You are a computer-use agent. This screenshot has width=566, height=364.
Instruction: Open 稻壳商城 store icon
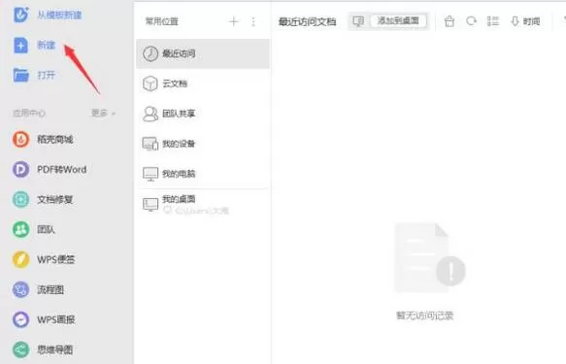point(21,139)
